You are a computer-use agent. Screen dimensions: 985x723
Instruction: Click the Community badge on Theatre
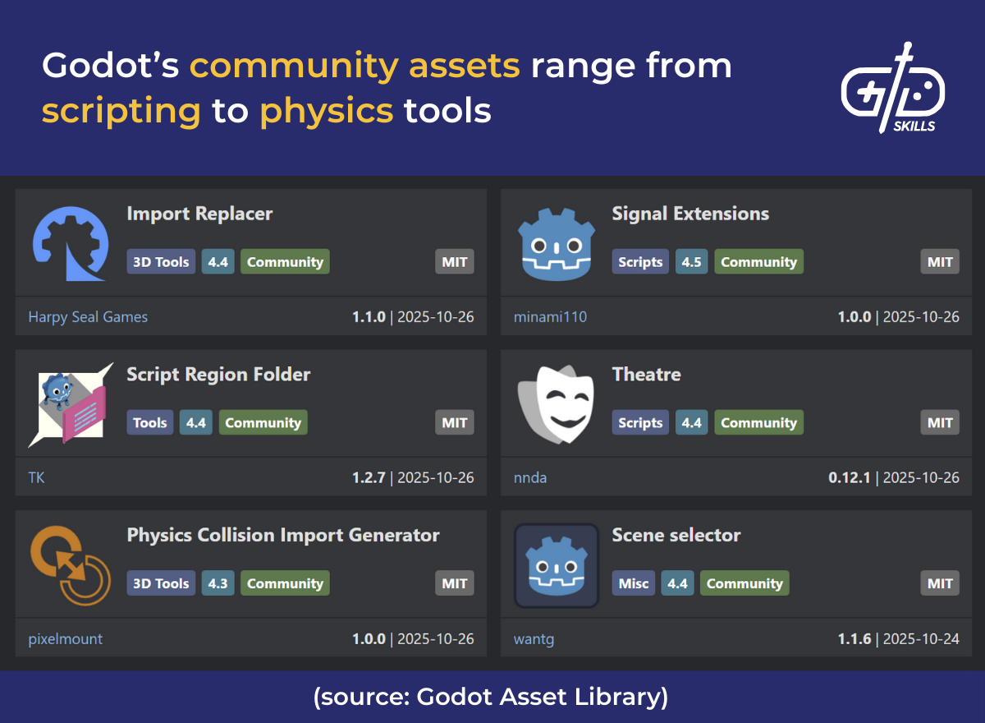[x=758, y=422]
